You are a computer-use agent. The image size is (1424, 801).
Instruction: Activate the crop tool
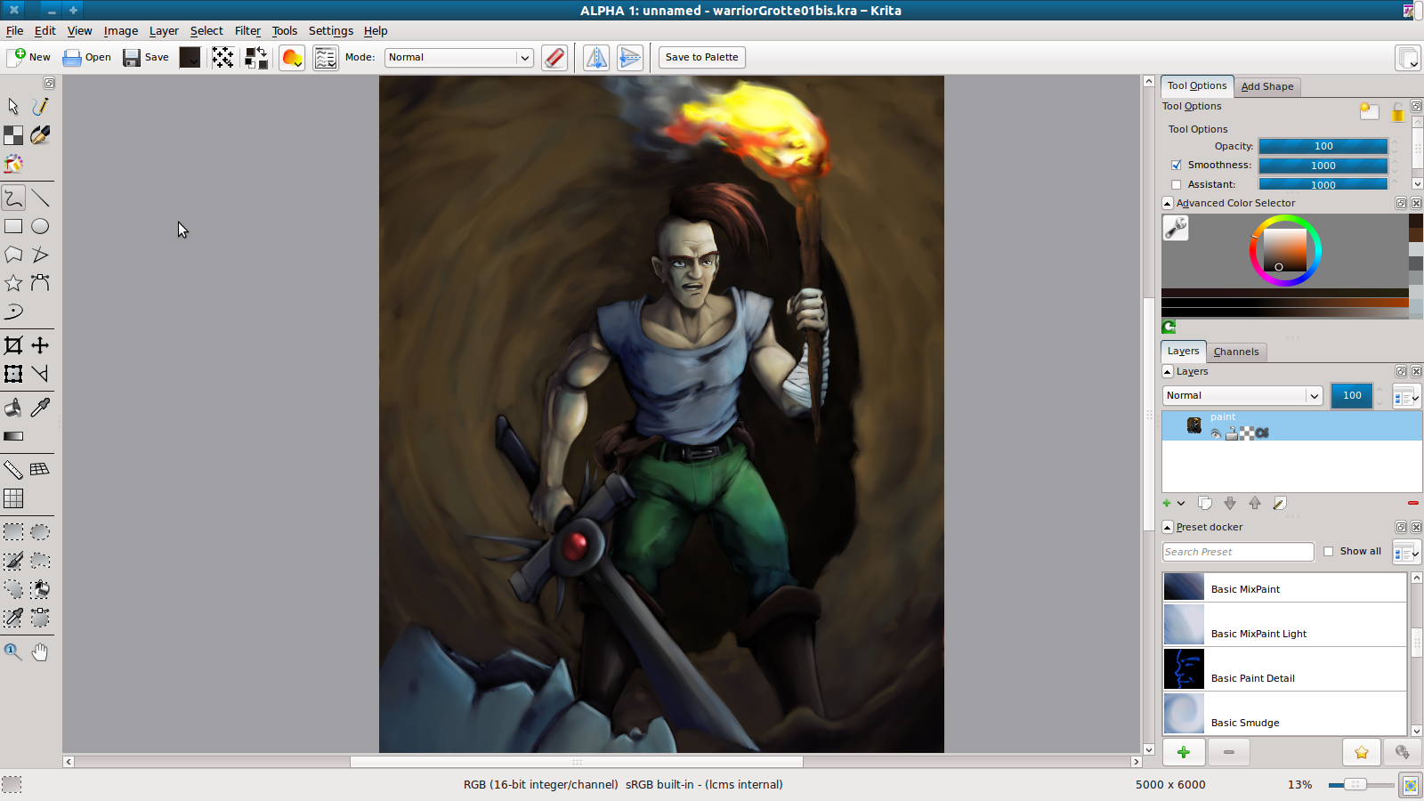(13, 345)
